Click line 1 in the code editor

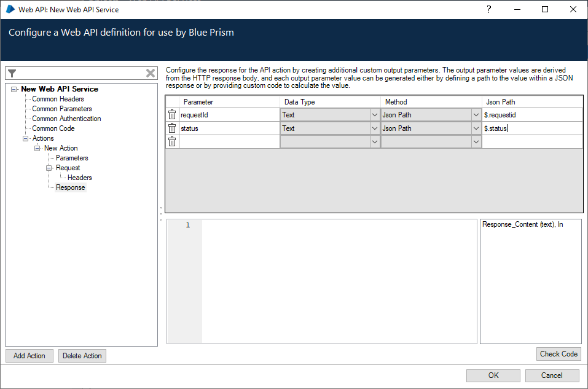(x=339, y=225)
